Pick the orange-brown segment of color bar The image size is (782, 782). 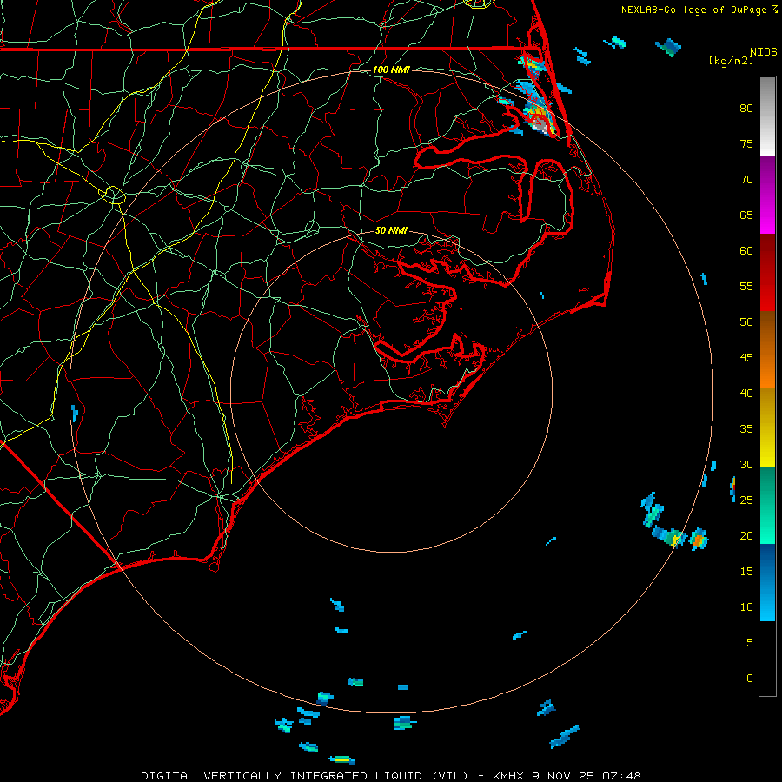tap(767, 349)
